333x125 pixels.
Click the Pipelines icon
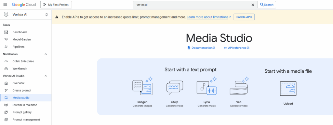point(6,47)
